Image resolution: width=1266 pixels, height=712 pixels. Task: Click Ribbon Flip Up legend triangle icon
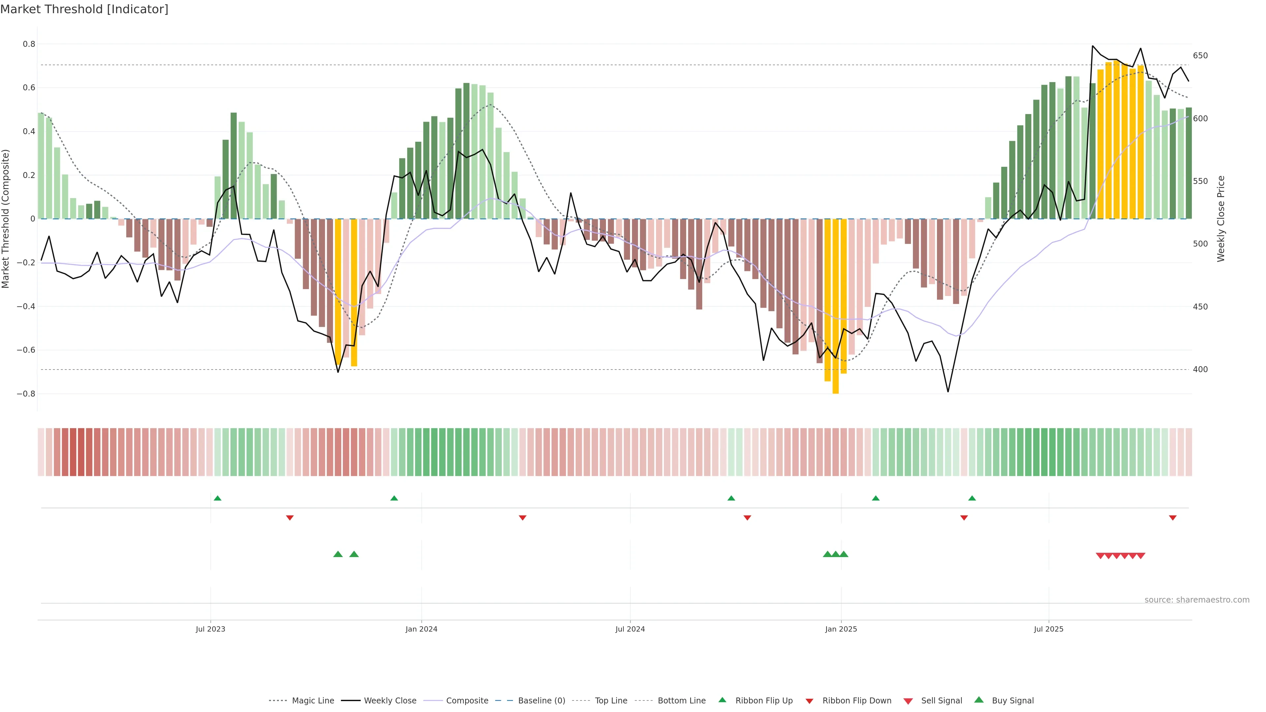click(x=722, y=700)
